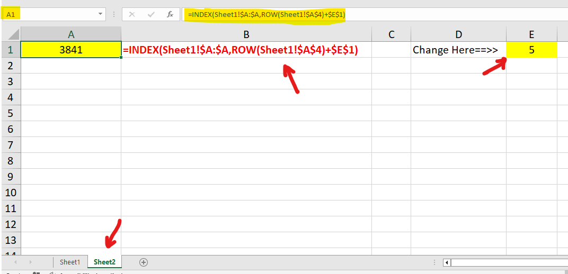Select column B header

point(246,35)
